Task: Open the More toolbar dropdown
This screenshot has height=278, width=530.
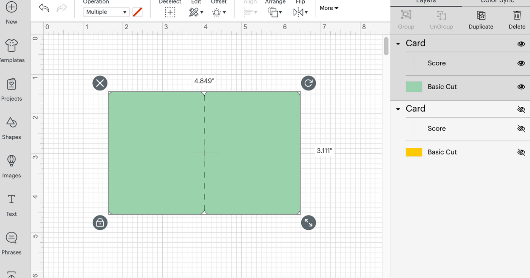Action: [x=329, y=8]
